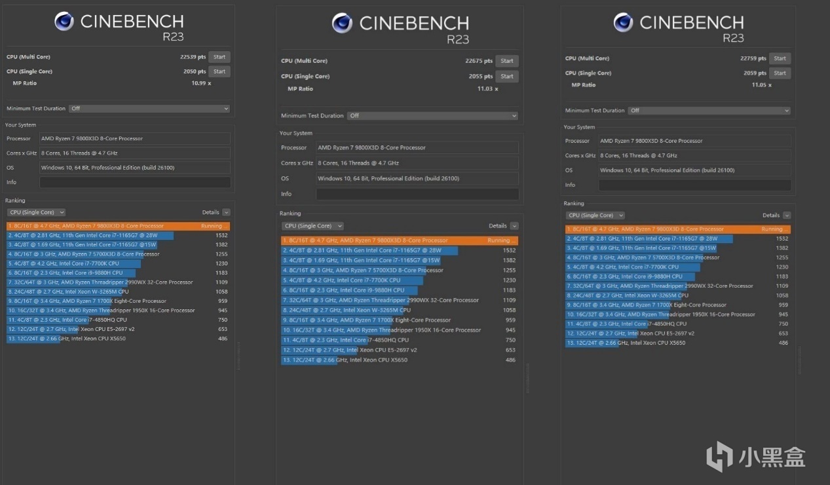This screenshot has height=485, width=830.
Task: Select the i7-1165G7 @15W row in 22539 pts panel
Action: pos(118,244)
